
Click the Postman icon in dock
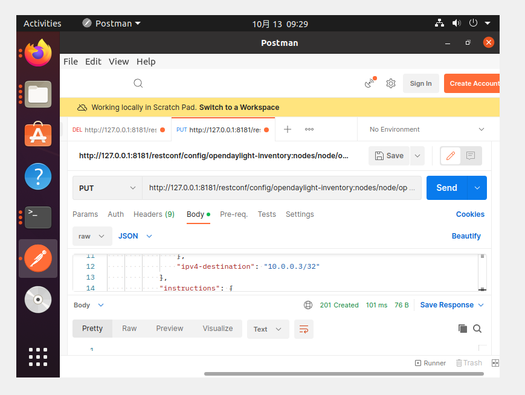click(38, 259)
